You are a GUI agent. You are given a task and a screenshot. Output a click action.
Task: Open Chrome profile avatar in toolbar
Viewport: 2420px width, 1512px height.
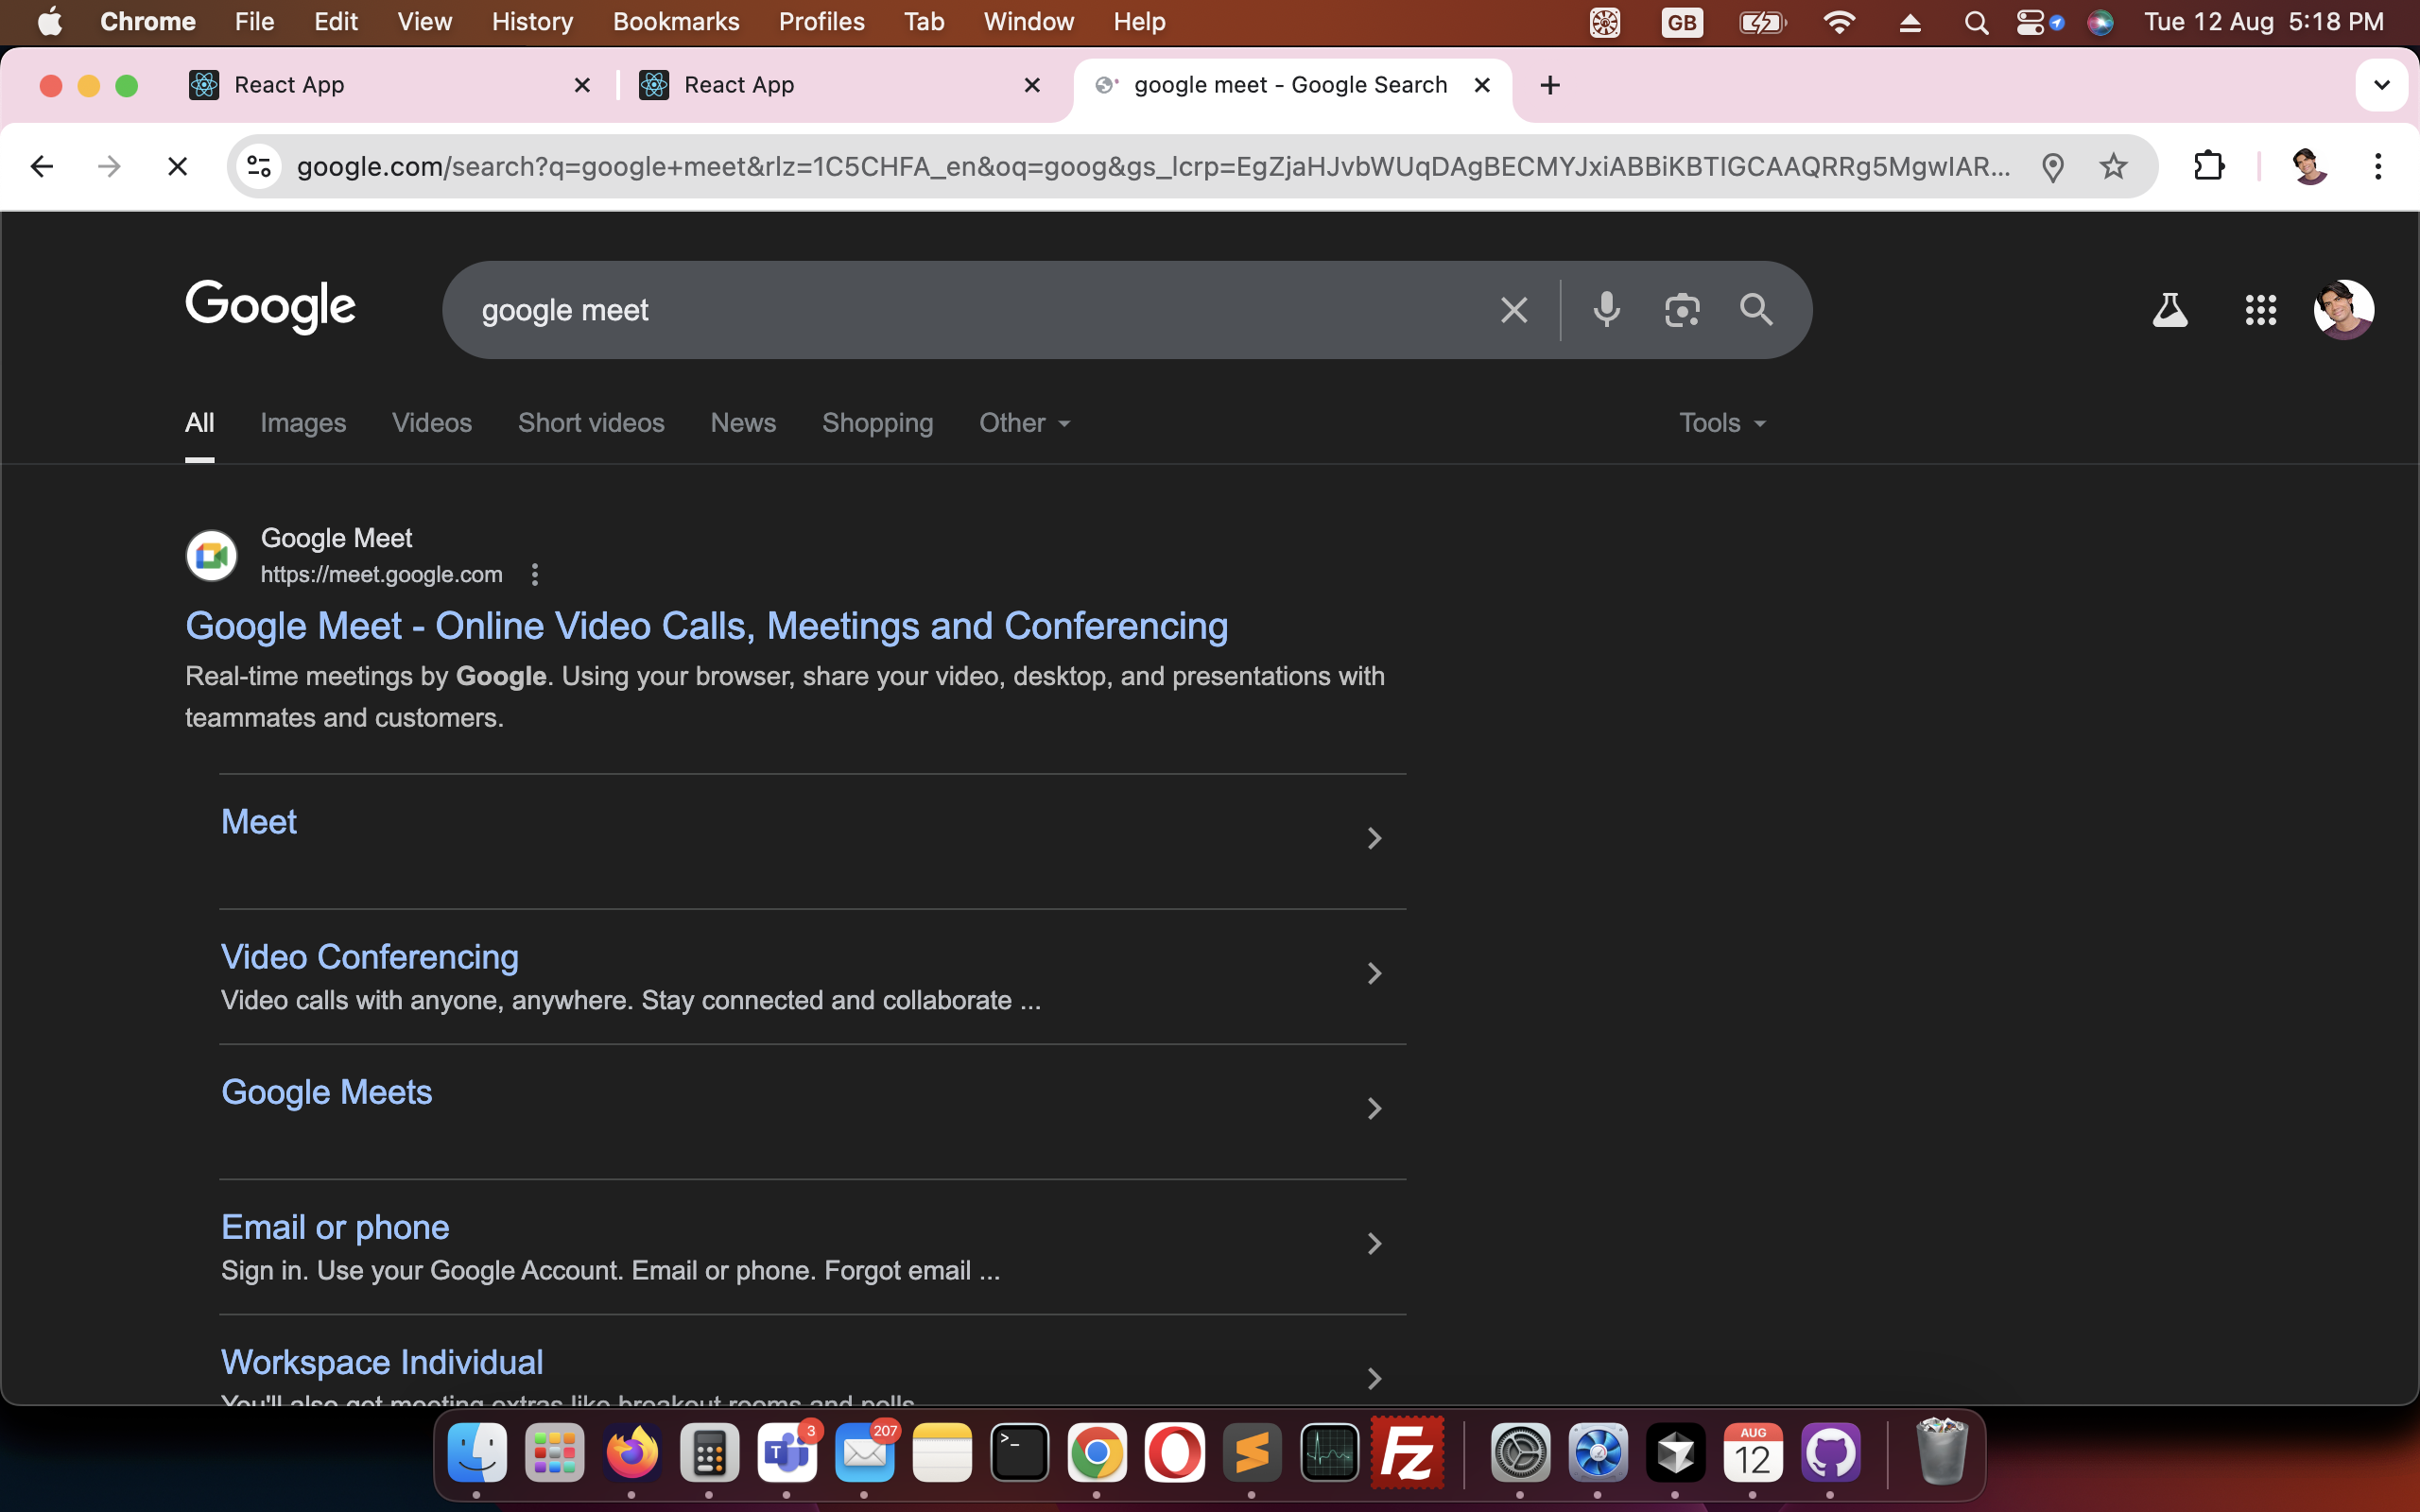point(2309,166)
